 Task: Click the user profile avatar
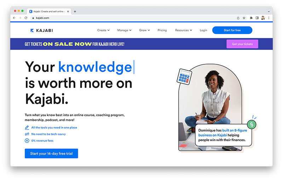coord(263,18)
